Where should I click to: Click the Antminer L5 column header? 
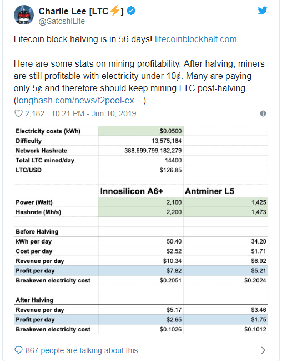pos(209,191)
